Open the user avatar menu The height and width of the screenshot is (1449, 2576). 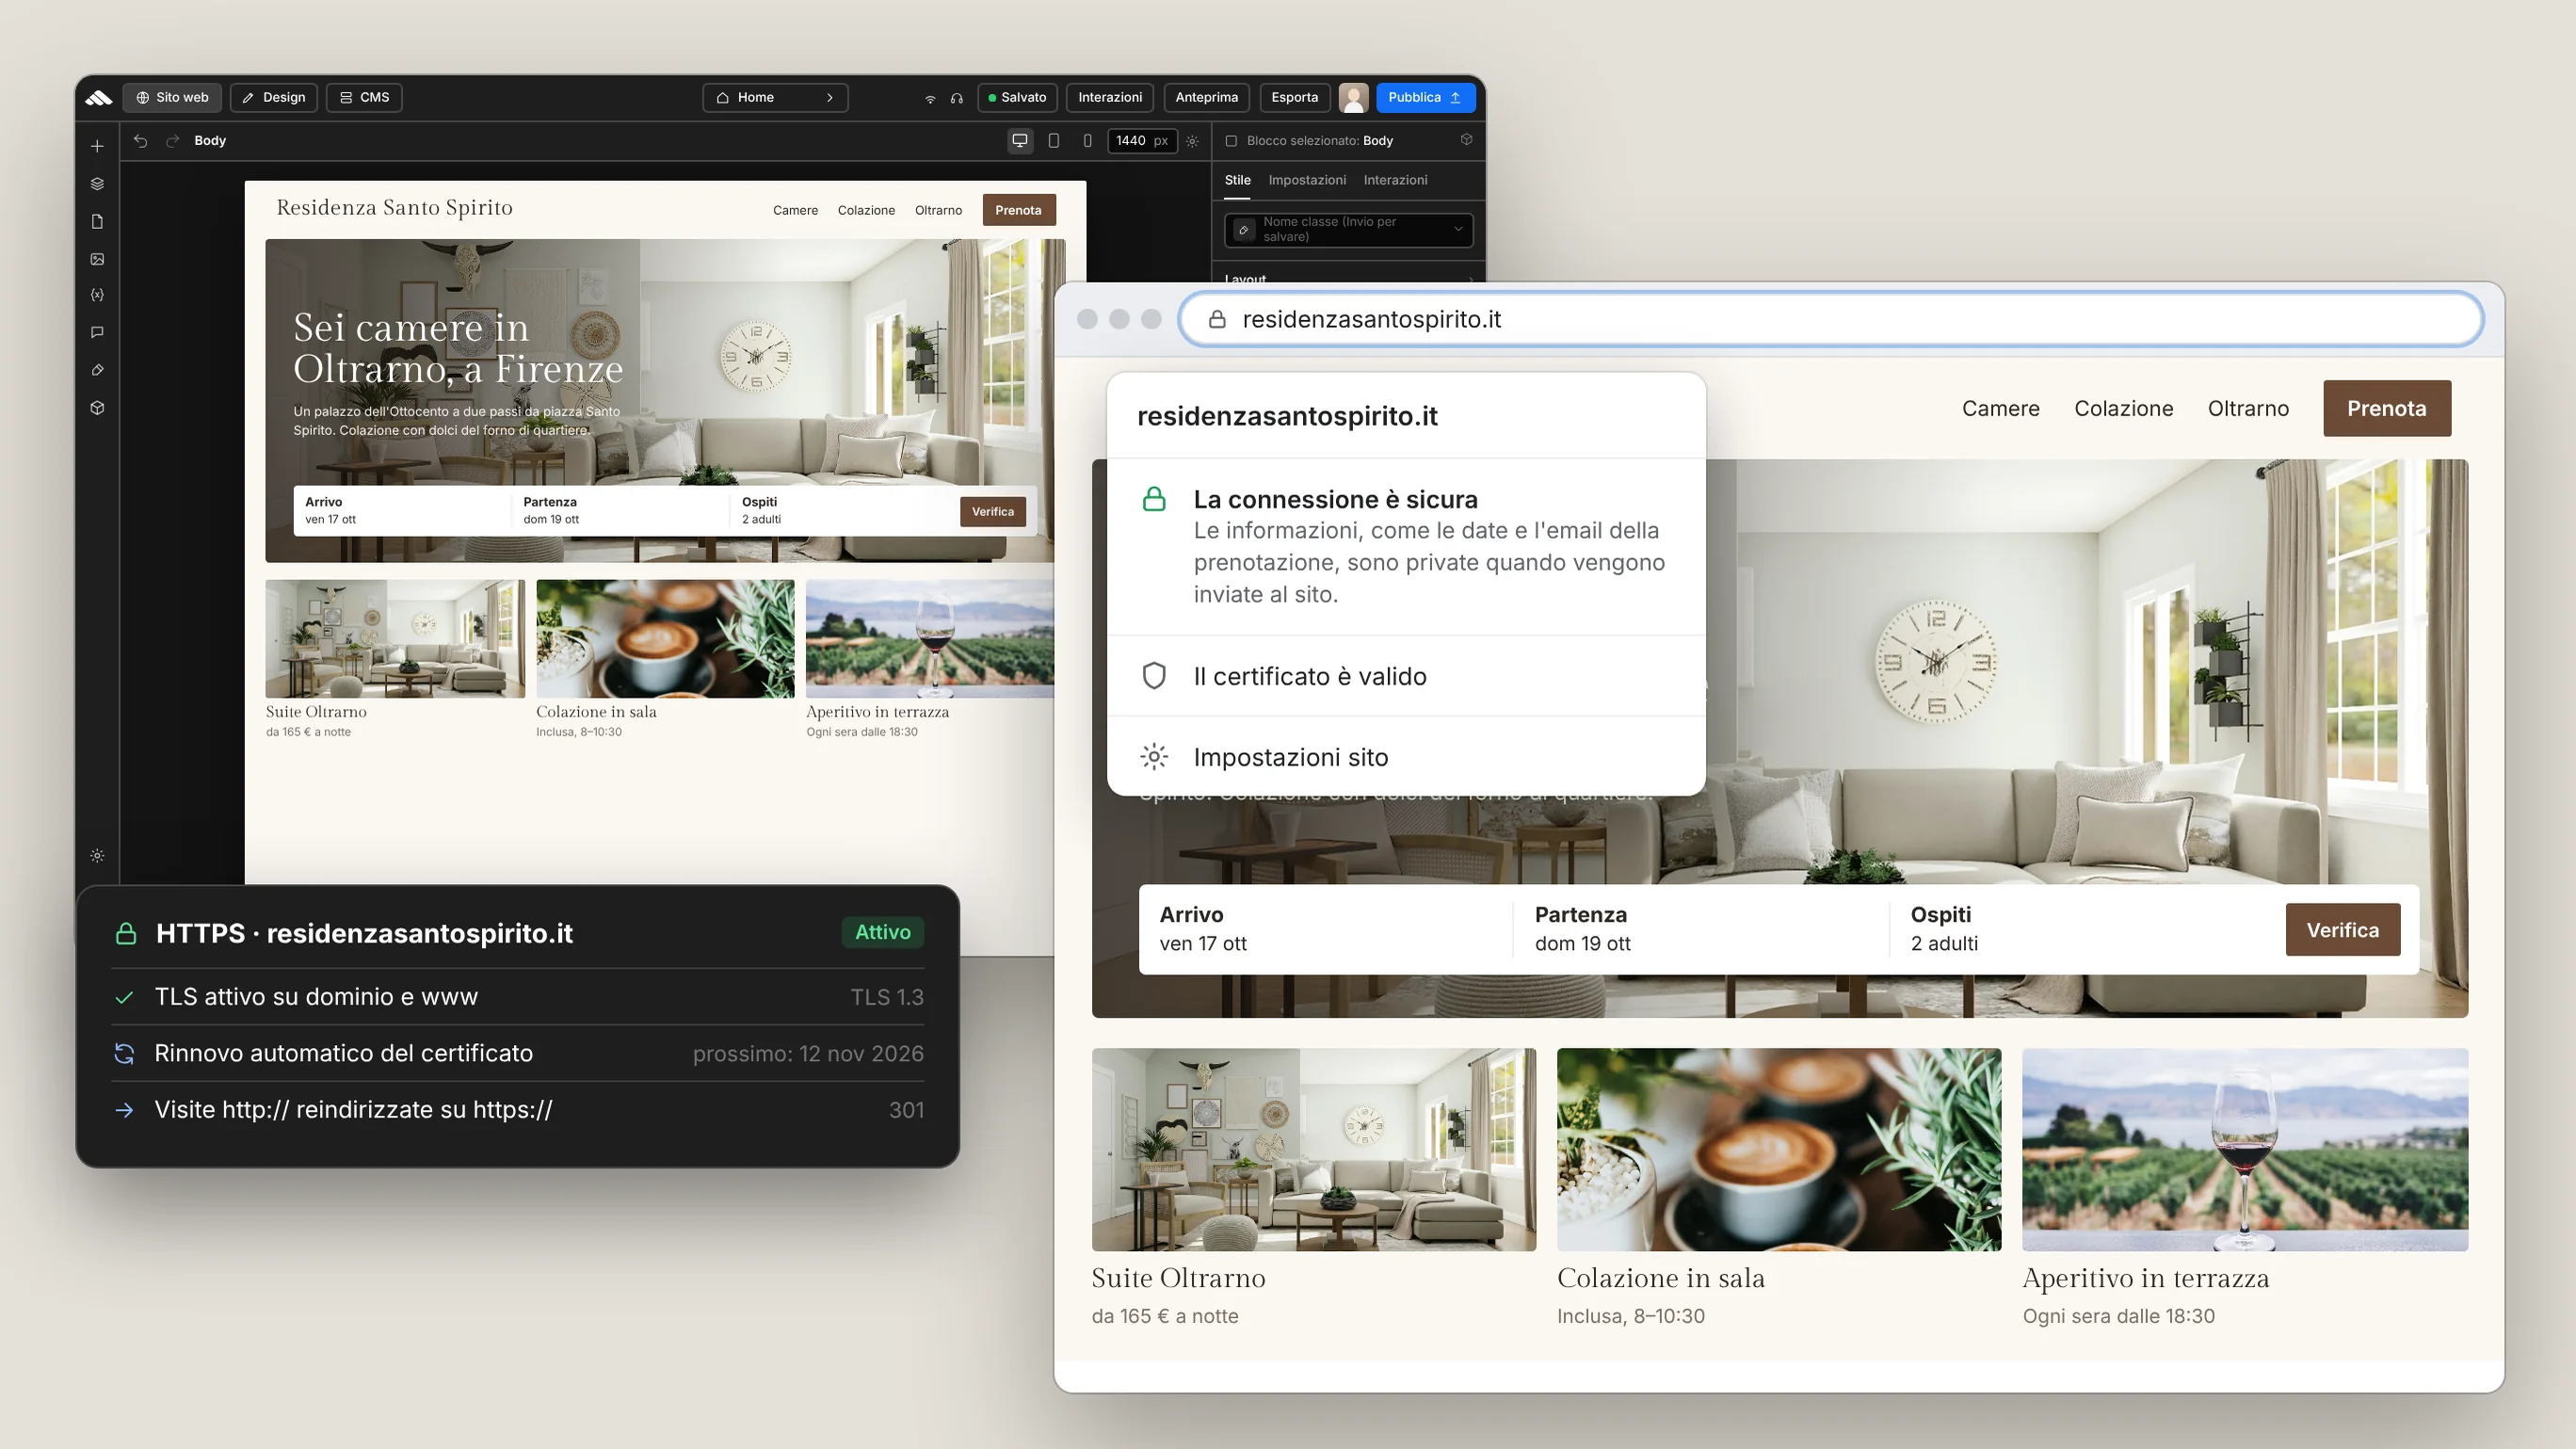coord(1353,97)
